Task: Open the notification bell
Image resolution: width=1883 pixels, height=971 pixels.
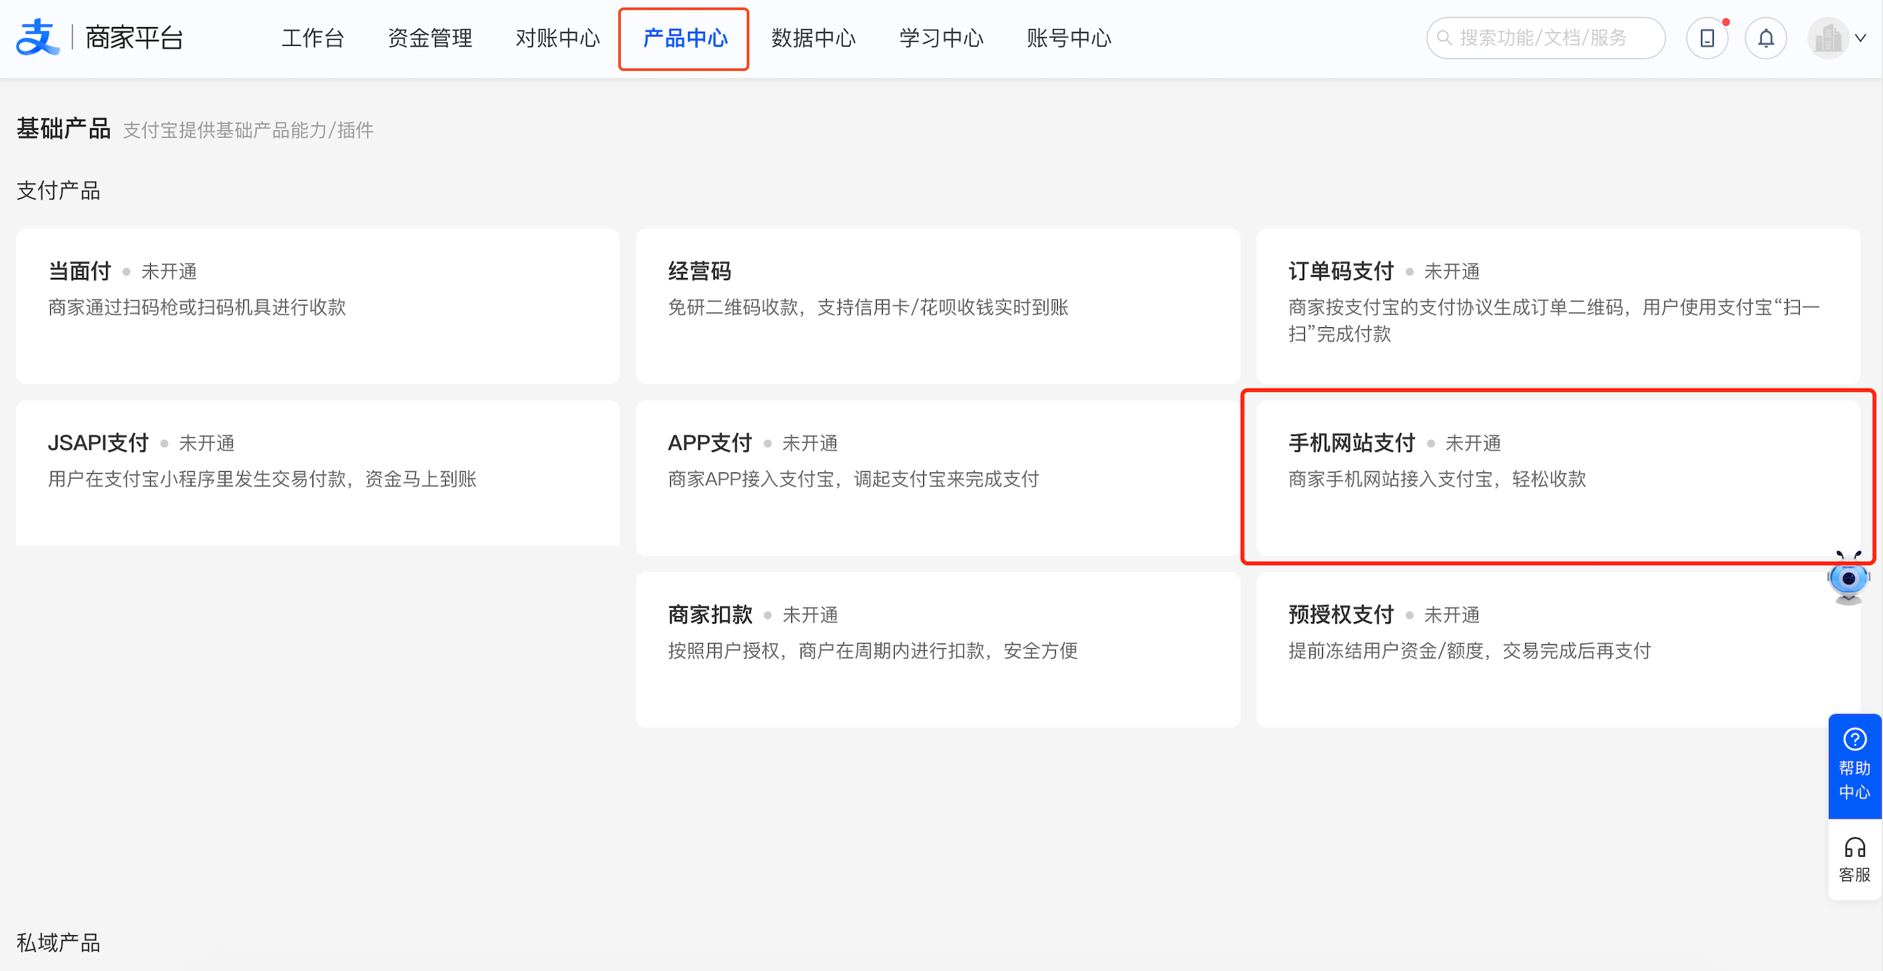Action: click(x=1765, y=38)
